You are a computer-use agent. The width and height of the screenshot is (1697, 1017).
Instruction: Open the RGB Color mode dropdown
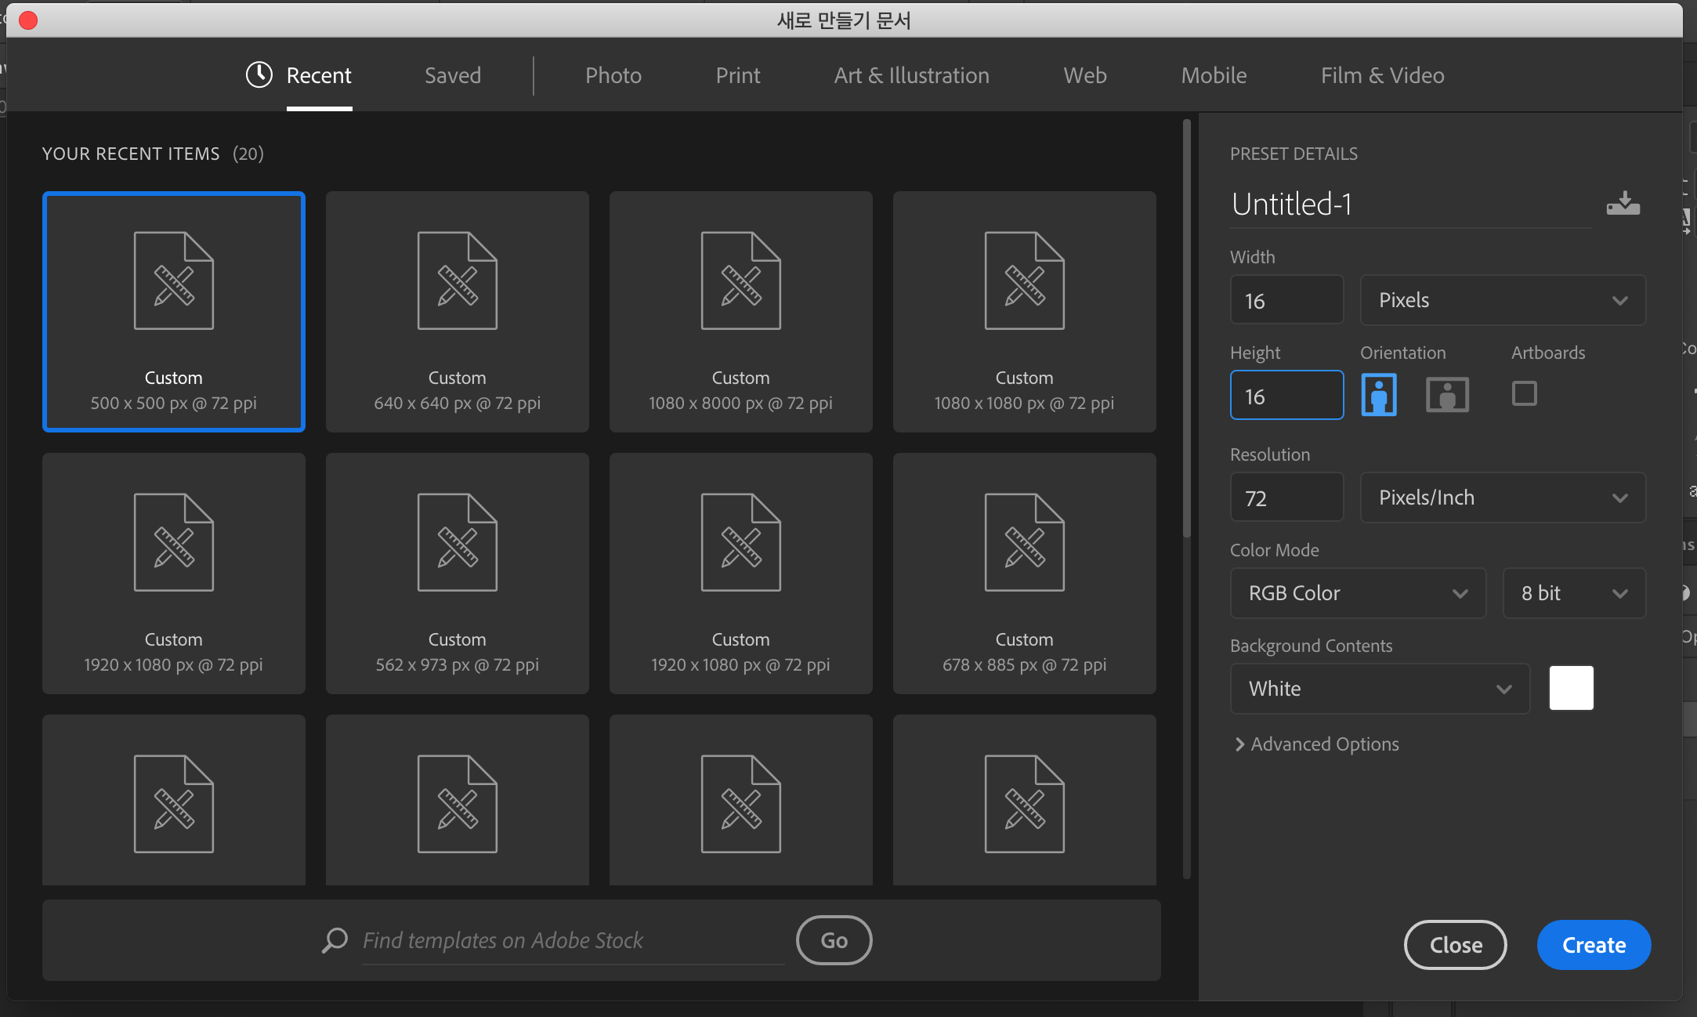(1357, 593)
